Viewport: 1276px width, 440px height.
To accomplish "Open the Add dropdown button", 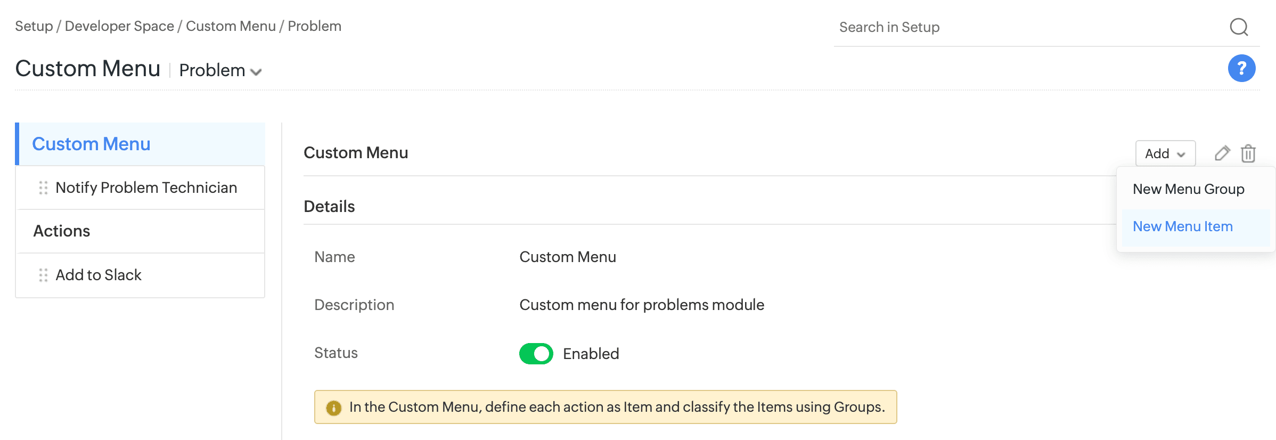I will (x=1165, y=153).
